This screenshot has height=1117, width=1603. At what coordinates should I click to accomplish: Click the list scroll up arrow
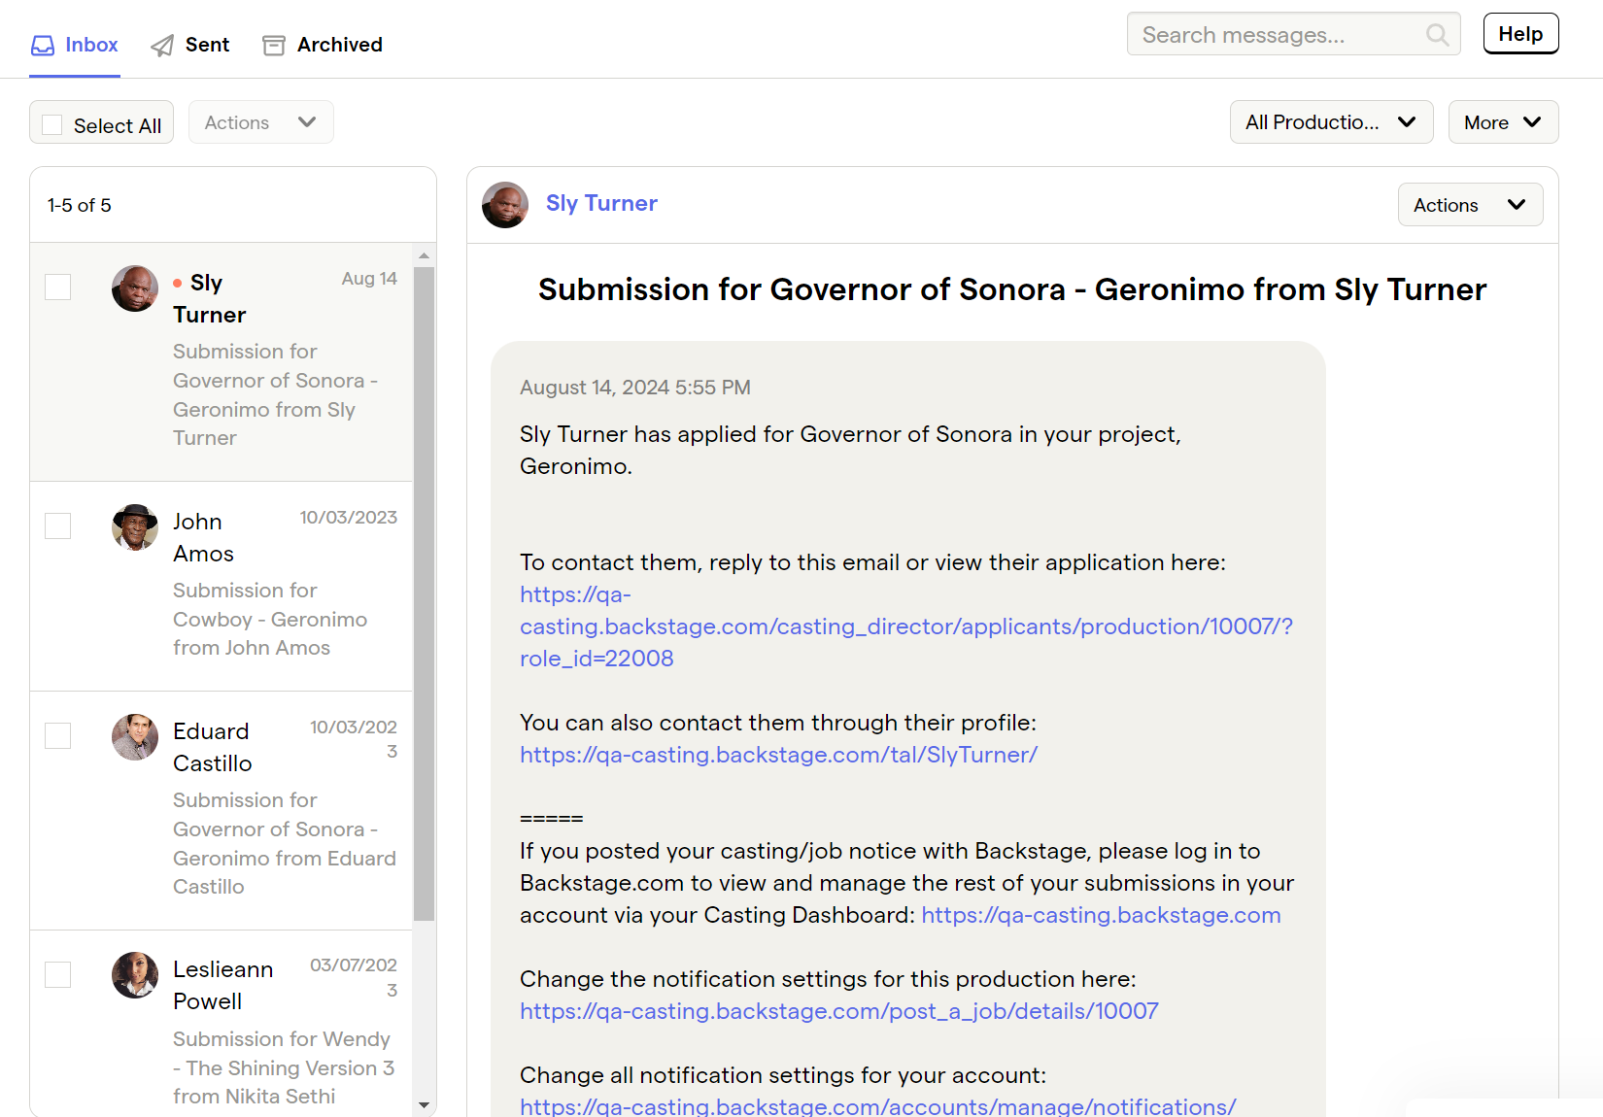[424, 255]
